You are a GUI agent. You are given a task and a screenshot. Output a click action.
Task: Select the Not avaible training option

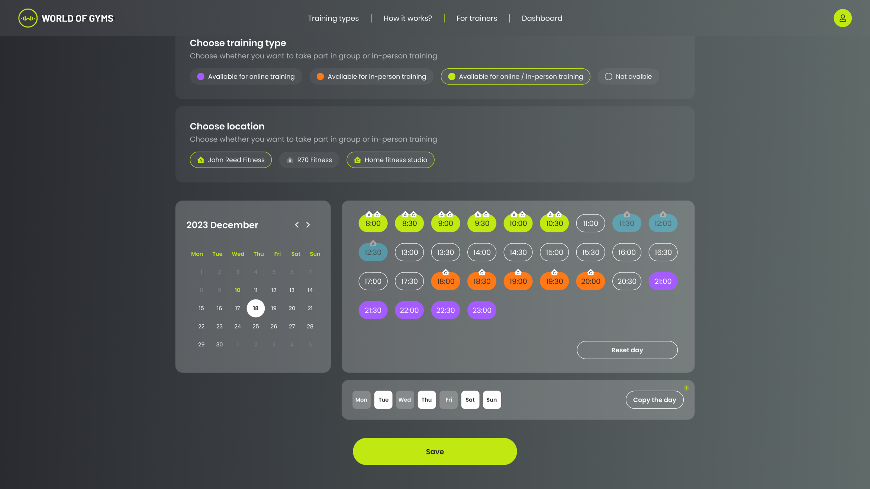point(628,77)
